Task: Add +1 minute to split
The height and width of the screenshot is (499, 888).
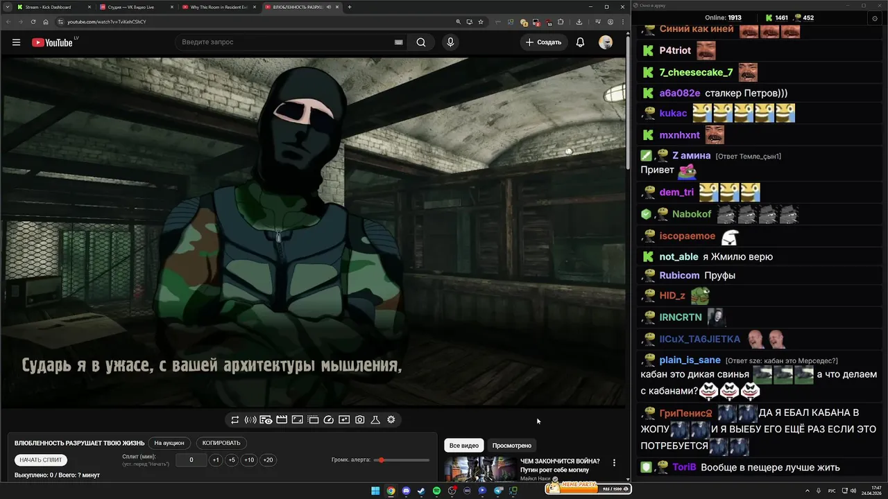Action: tap(216, 459)
